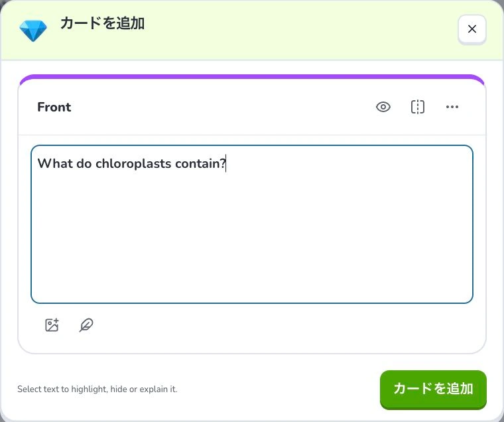Click the split card view icon
The width and height of the screenshot is (504, 422).
[x=418, y=107]
